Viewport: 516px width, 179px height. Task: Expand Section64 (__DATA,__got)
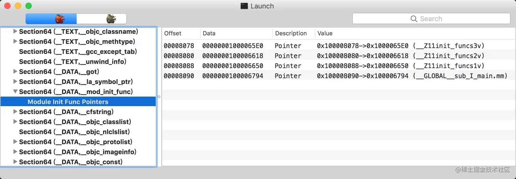(15, 72)
